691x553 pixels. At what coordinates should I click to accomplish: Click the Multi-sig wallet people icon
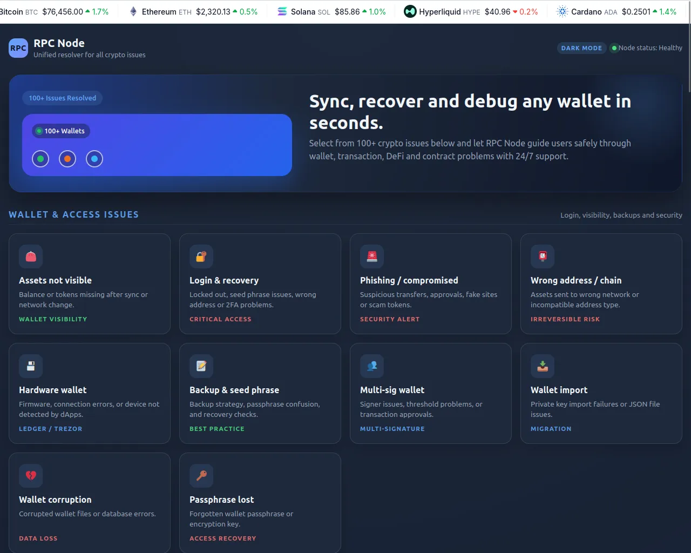372,366
